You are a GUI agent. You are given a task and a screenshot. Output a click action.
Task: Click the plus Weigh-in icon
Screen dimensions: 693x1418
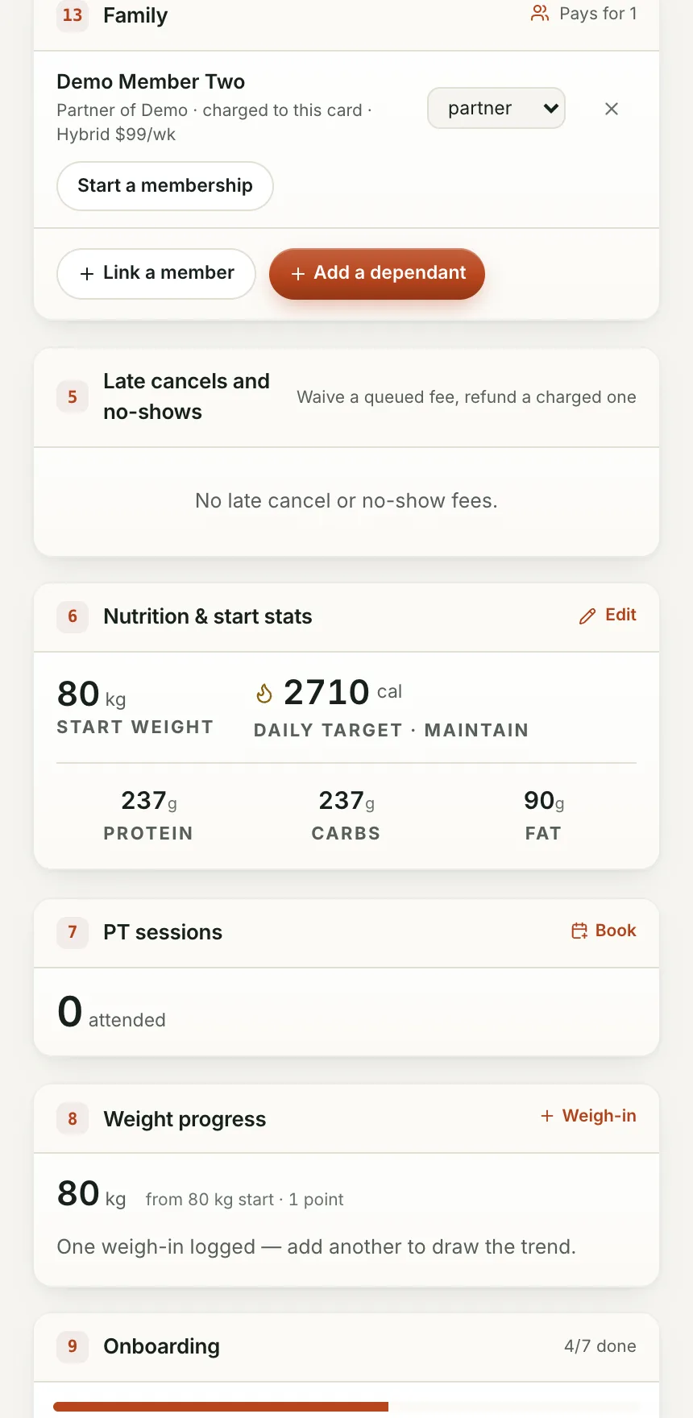(x=547, y=1116)
